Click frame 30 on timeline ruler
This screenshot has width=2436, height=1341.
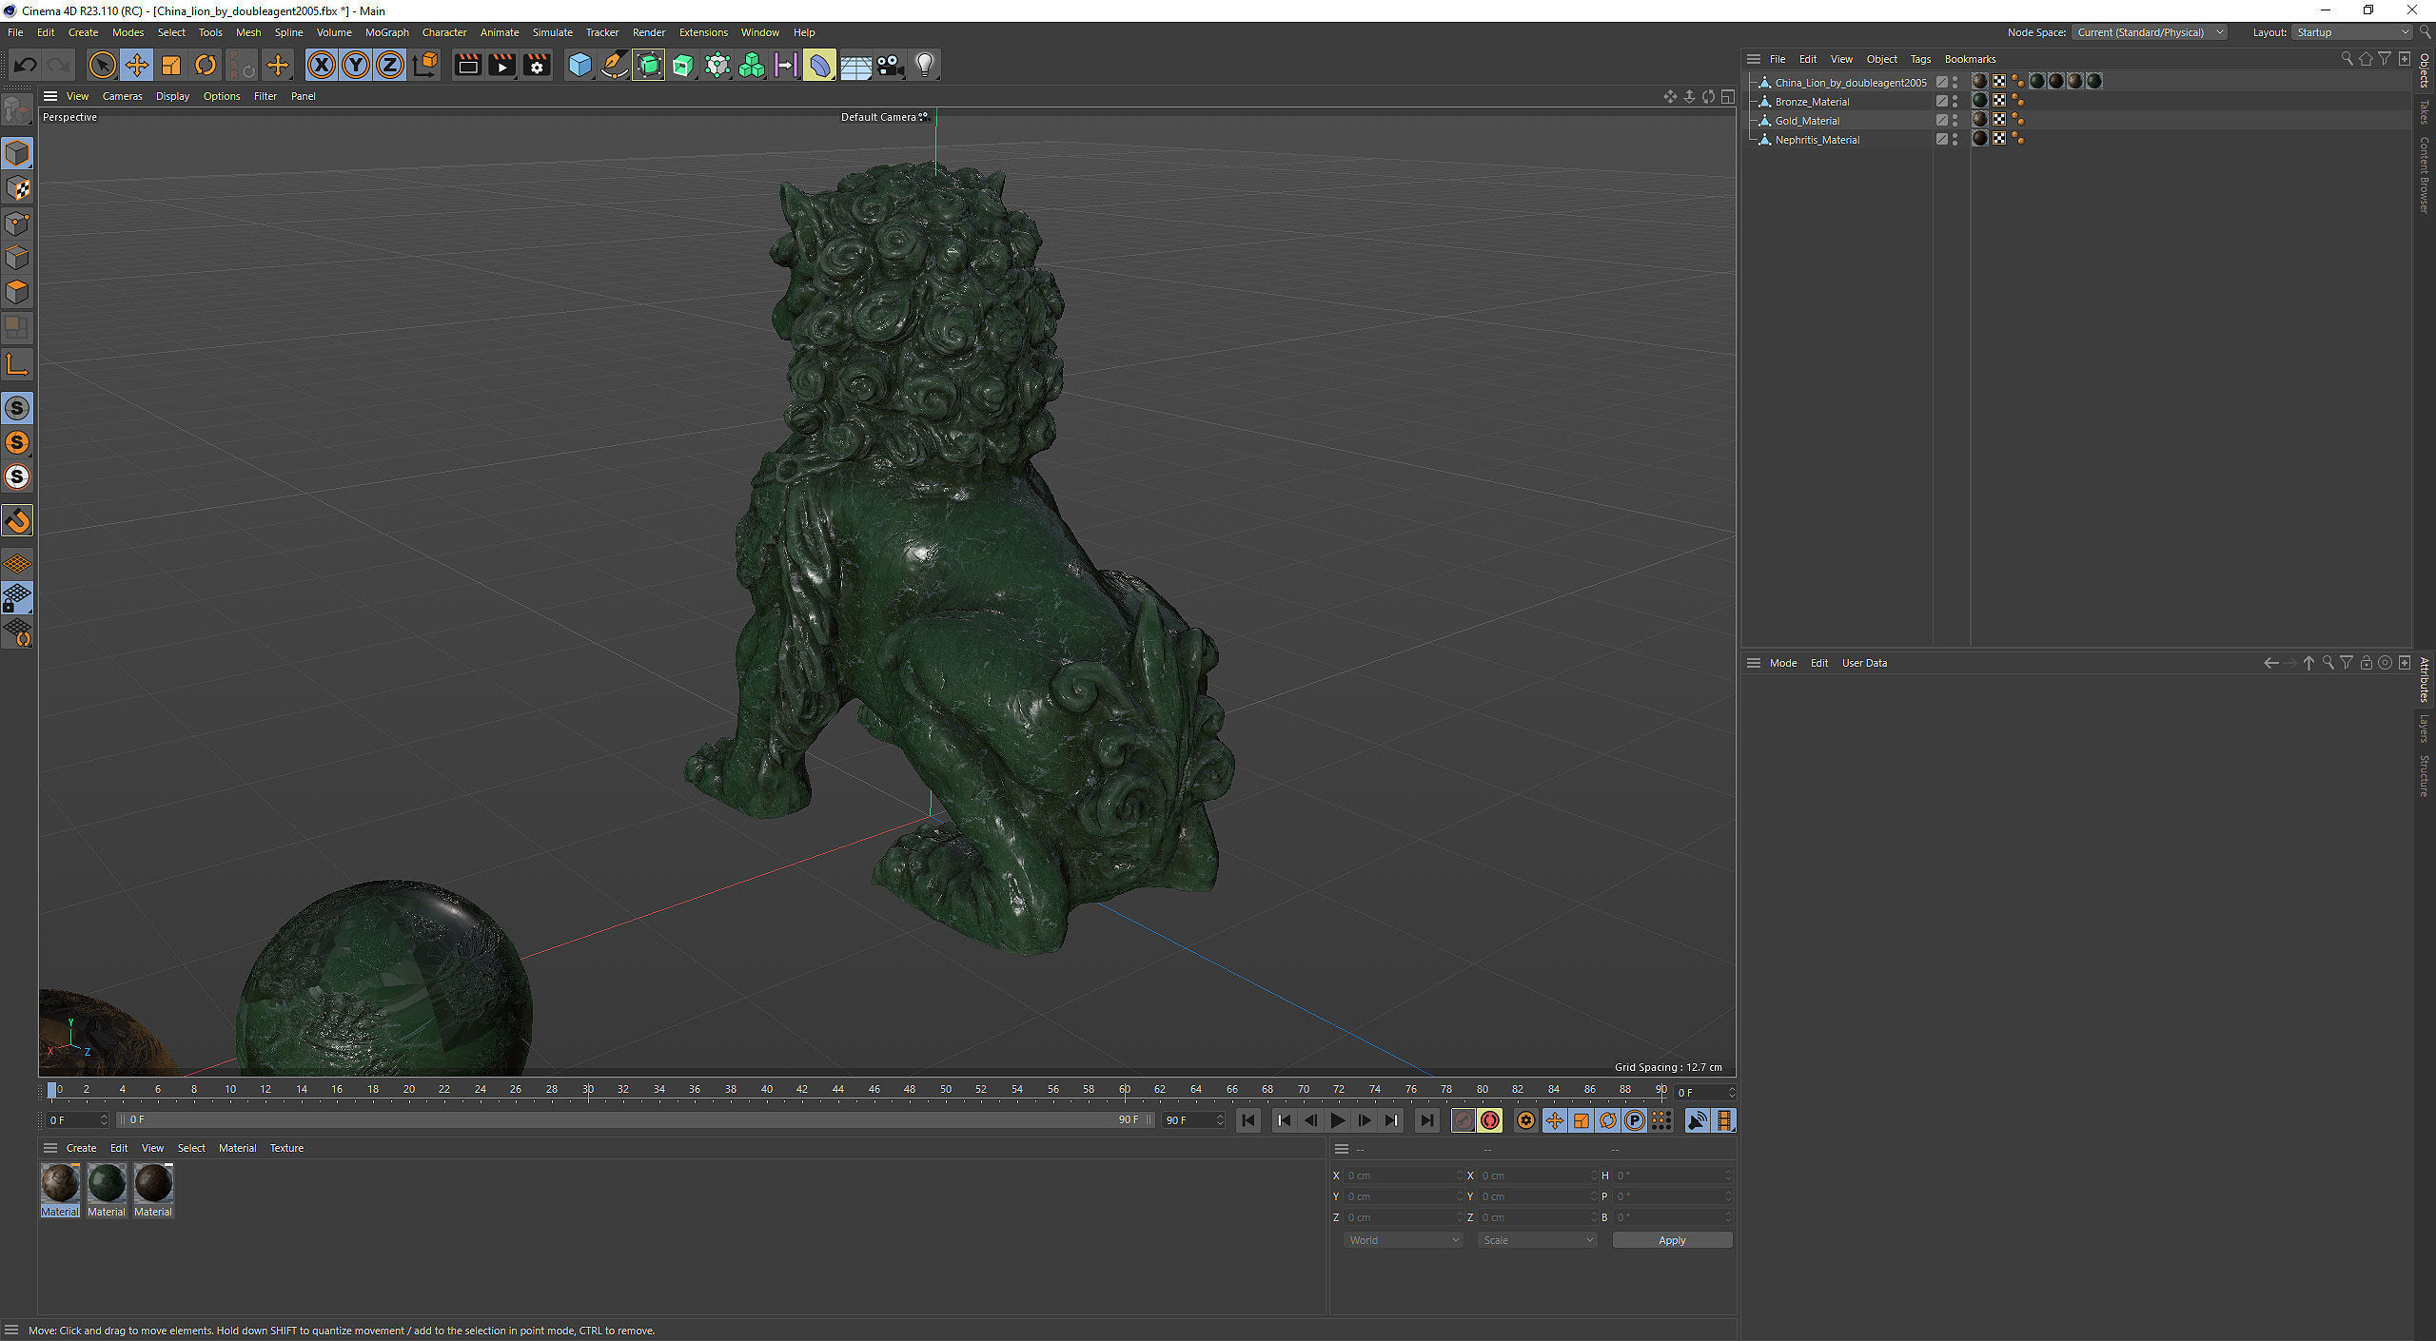point(588,1090)
